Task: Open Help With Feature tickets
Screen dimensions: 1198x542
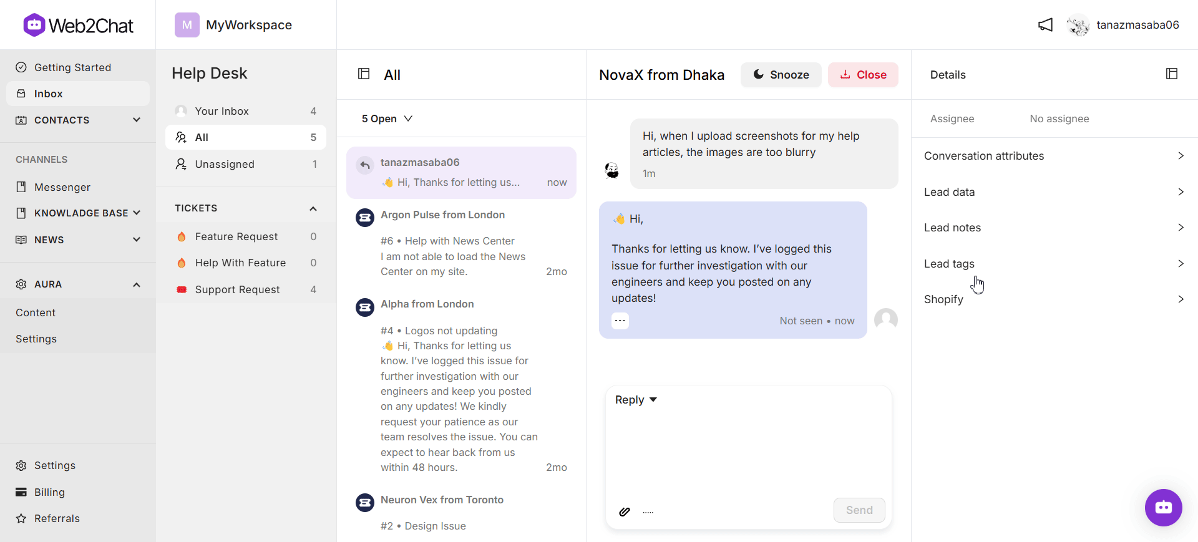Action: (x=246, y=263)
